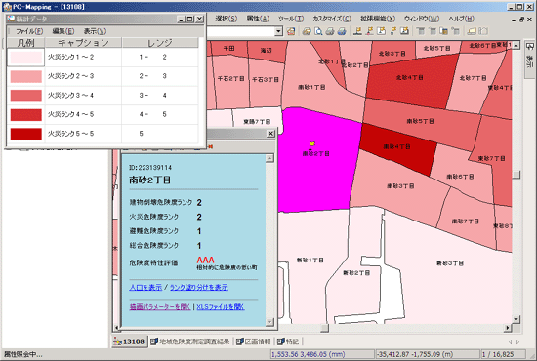Open the ツール(T) menu
This screenshot has width=537, height=361.
pos(291,19)
